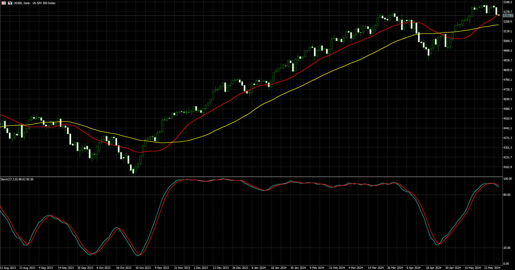Click the 100.00 label on stochastic scale

(x=507, y=179)
